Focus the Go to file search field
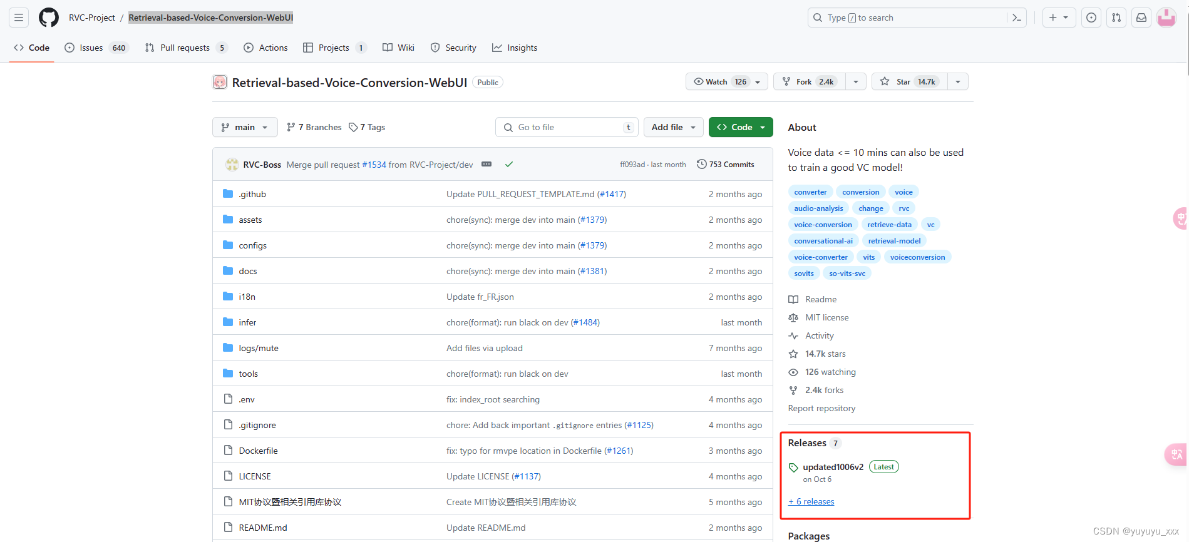Viewport: 1189px width, 542px height. pyautogui.click(x=567, y=127)
